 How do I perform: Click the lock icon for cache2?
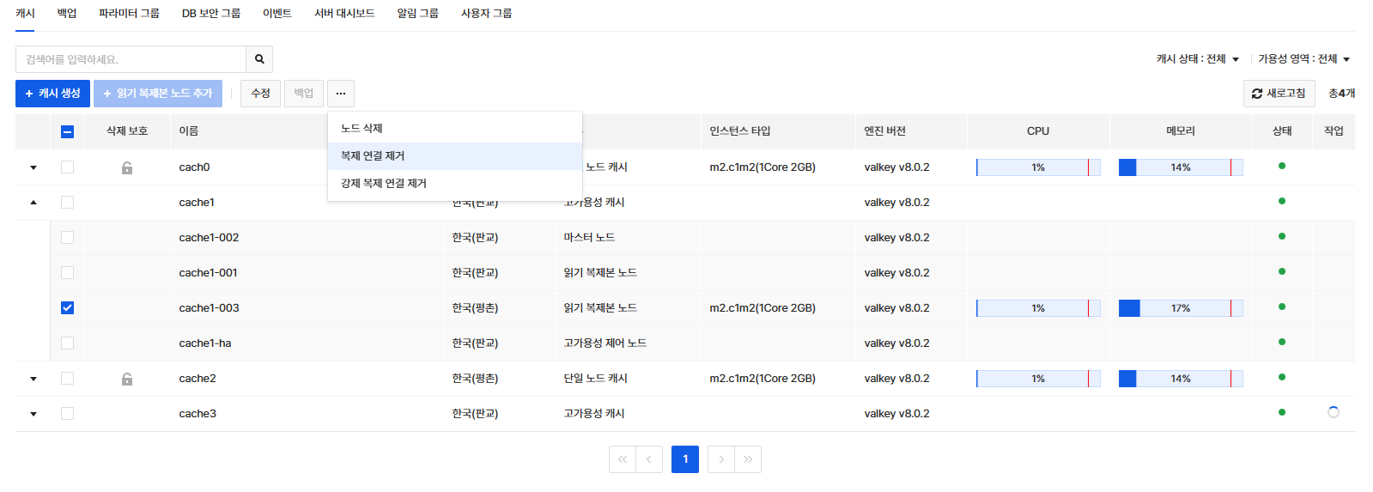(x=127, y=379)
